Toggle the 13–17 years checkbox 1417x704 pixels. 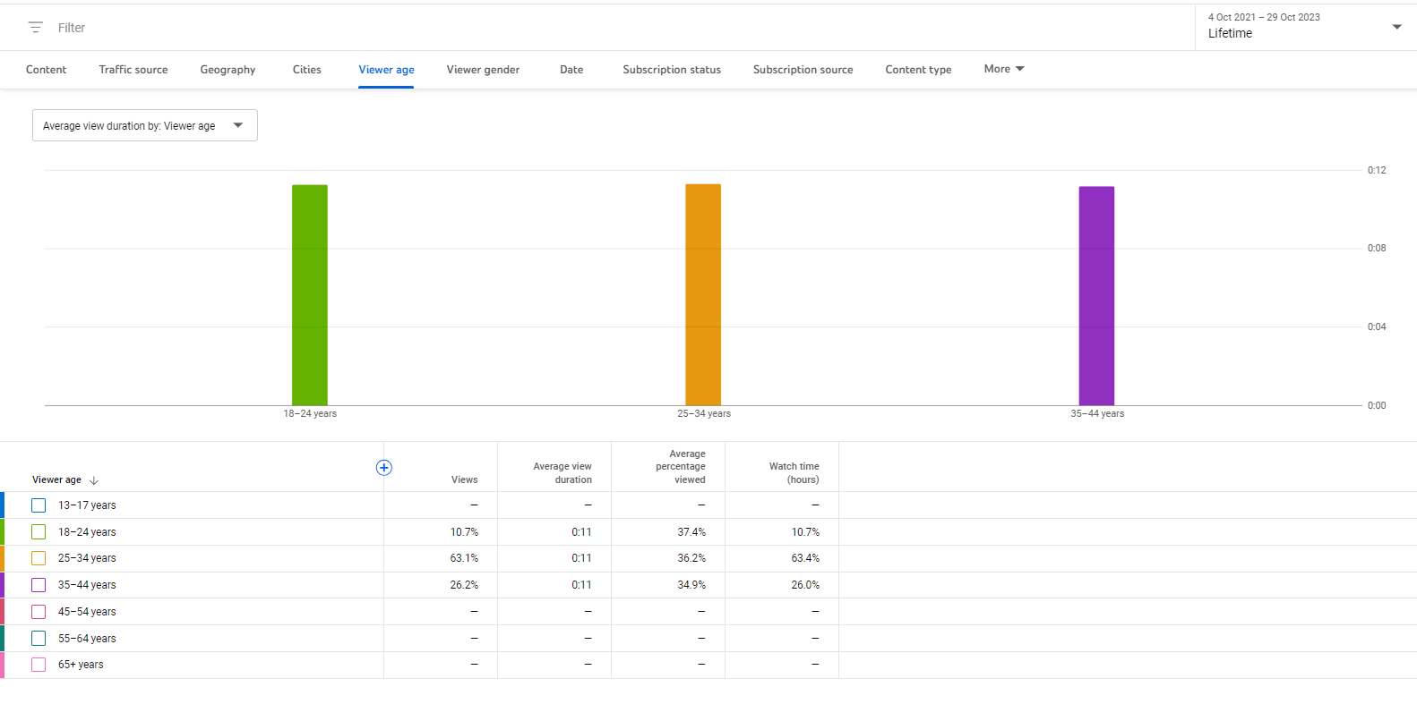click(x=39, y=505)
